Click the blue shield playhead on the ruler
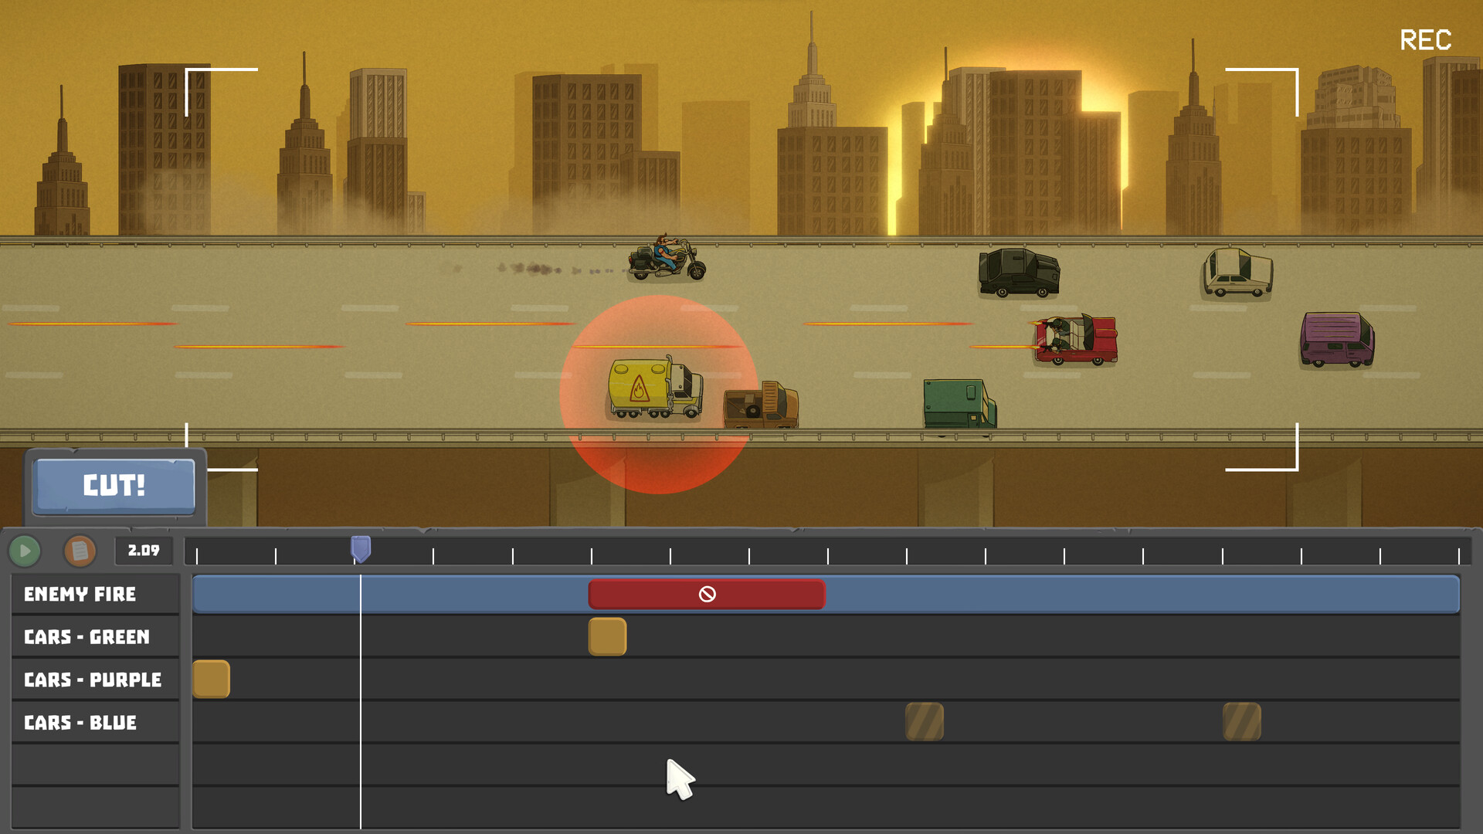Viewport: 1483px width, 834px height. [360, 549]
